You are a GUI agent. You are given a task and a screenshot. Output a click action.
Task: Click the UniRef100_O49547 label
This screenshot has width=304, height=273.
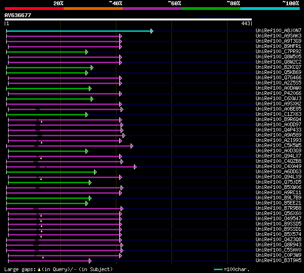(278, 219)
